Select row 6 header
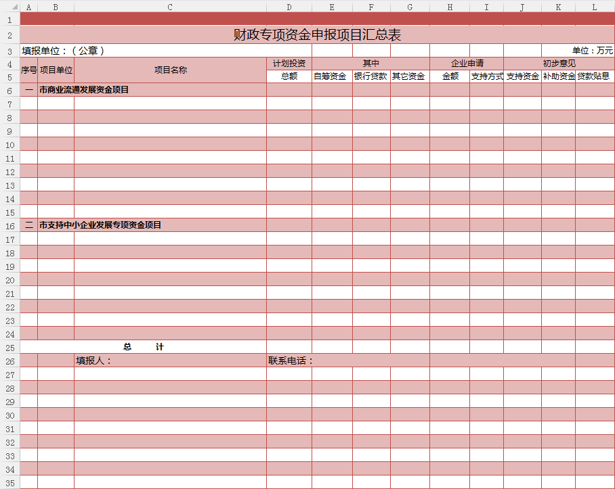 (x=9, y=90)
